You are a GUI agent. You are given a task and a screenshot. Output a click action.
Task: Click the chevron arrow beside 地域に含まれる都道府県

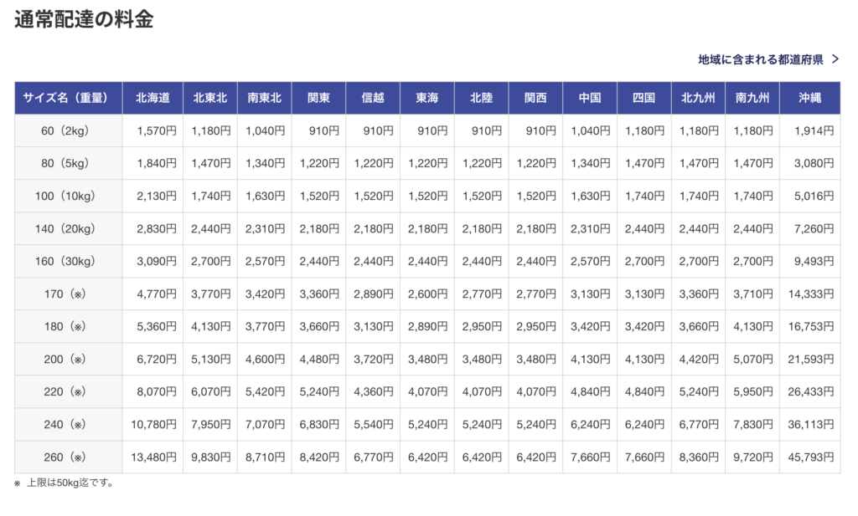click(835, 59)
